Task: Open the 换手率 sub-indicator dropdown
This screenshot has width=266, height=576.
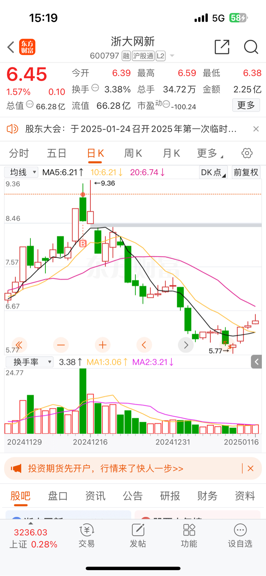Action: click(x=29, y=362)
